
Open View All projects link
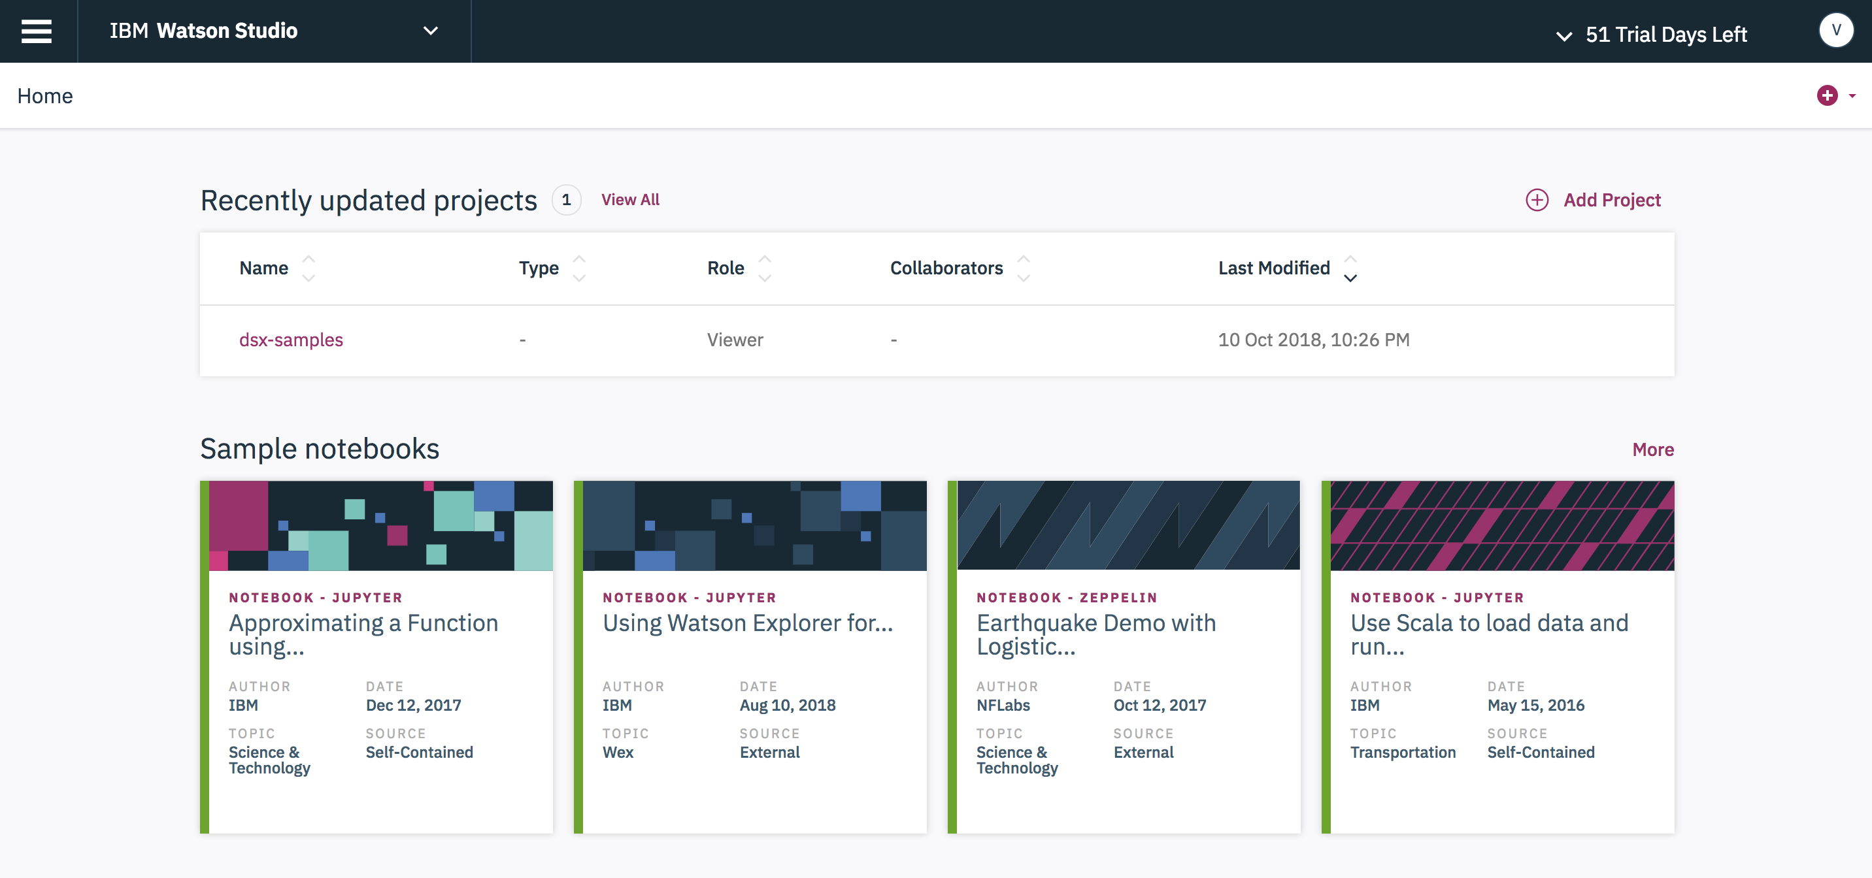tap(629, 200)
